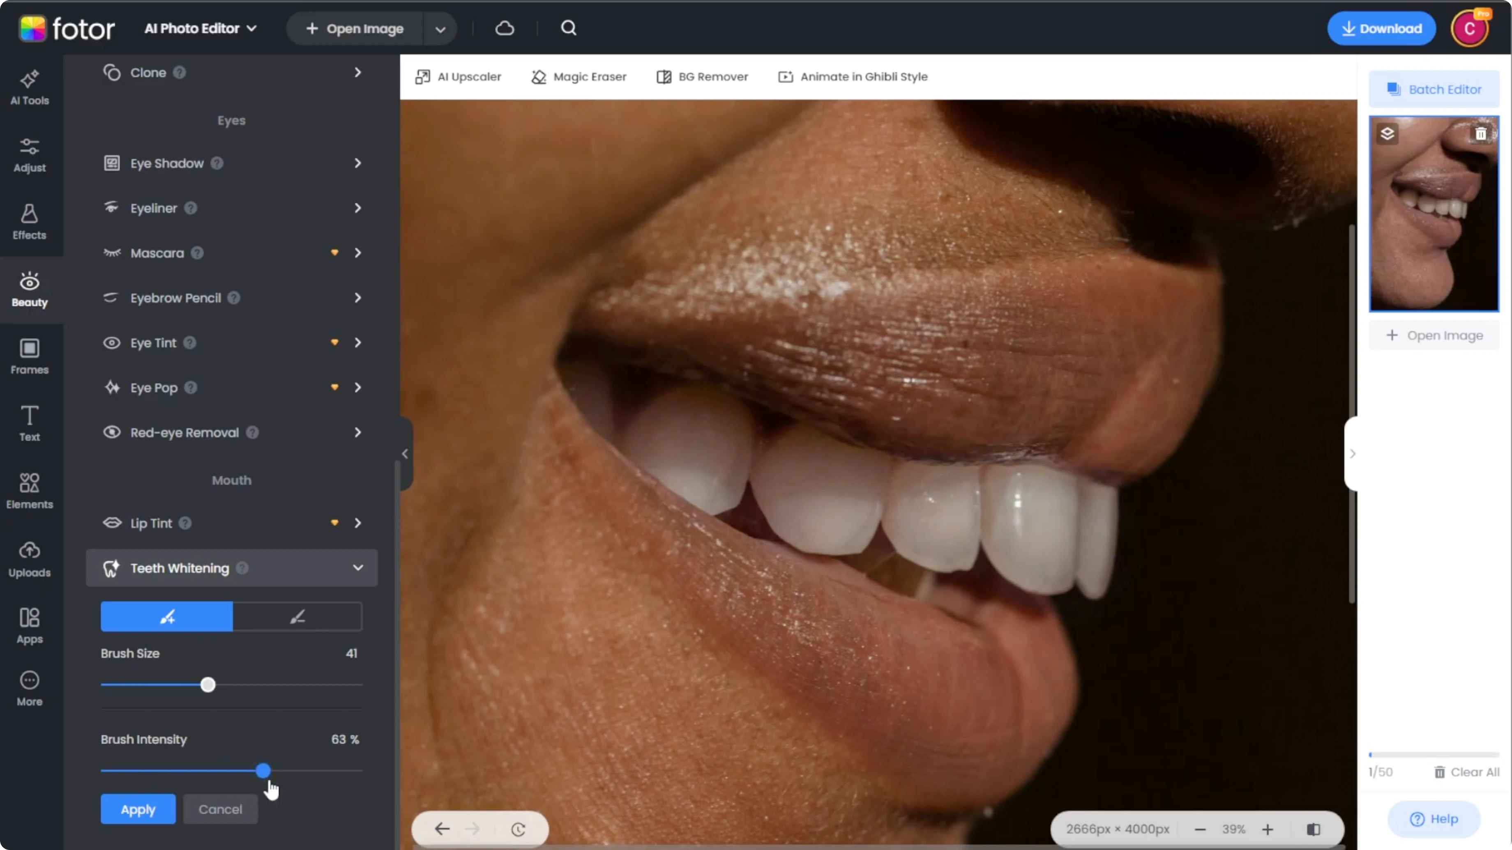Open the Apps sidebar panel
Image resolution: width=1512 pixels, height=850 pixels.
(29, 627)
